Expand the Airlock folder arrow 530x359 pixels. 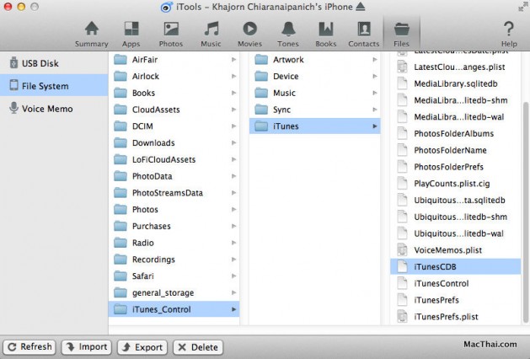233,76
